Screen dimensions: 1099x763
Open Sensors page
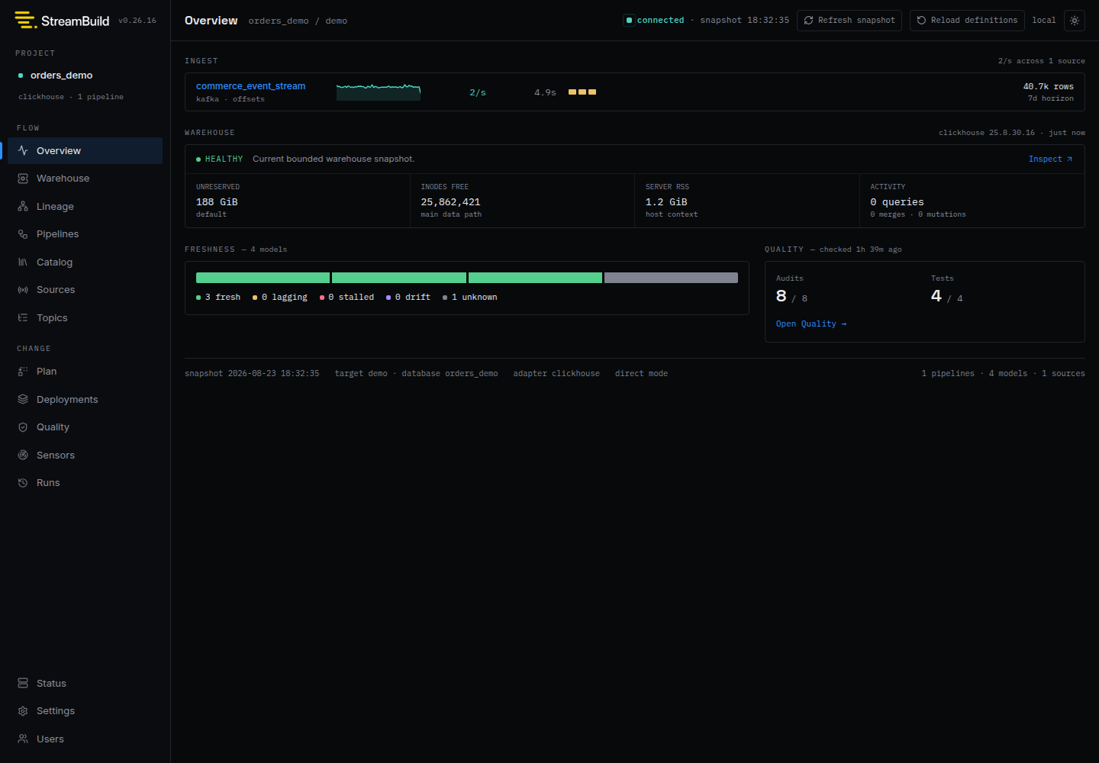click(85, 456)
